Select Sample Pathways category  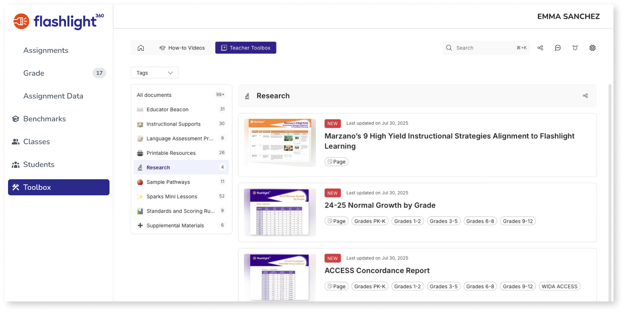tap(181, 182)
